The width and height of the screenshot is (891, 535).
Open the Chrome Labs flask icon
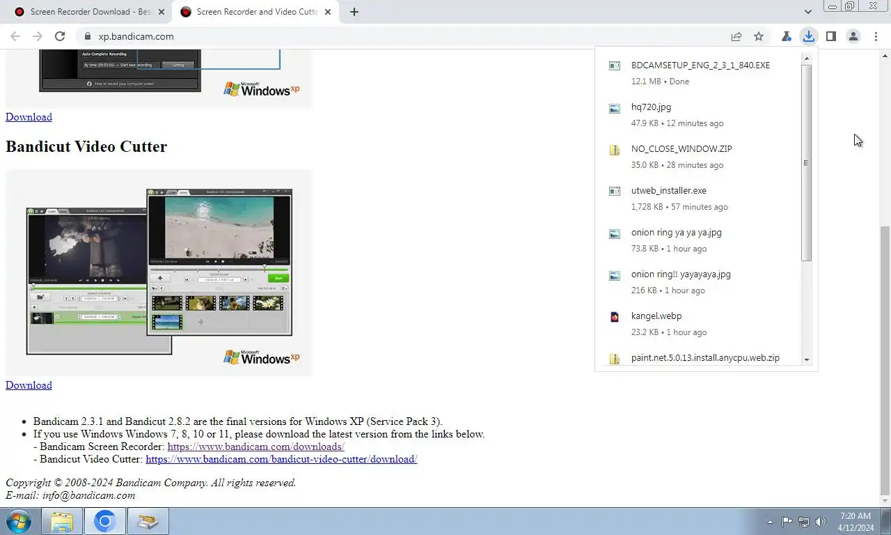(x=787, y=36)
